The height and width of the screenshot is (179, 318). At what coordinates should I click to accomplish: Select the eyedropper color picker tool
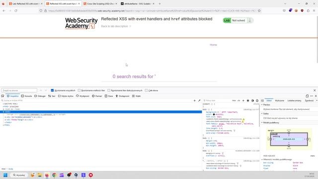(x=199, y=100)
